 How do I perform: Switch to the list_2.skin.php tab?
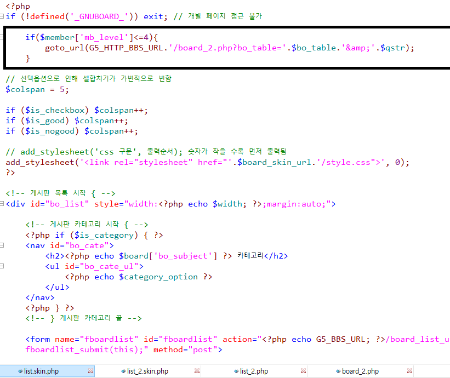[147, 371]
